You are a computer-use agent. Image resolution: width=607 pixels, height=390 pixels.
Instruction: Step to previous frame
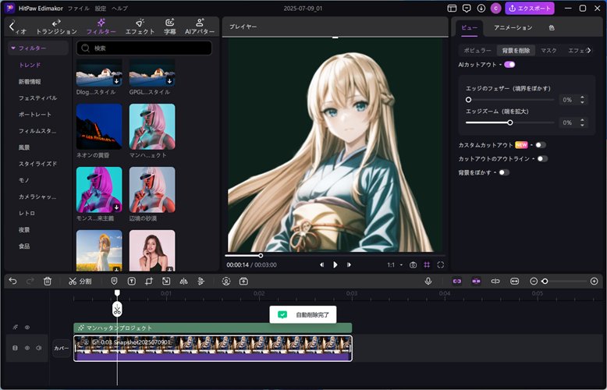pos(321,264)
